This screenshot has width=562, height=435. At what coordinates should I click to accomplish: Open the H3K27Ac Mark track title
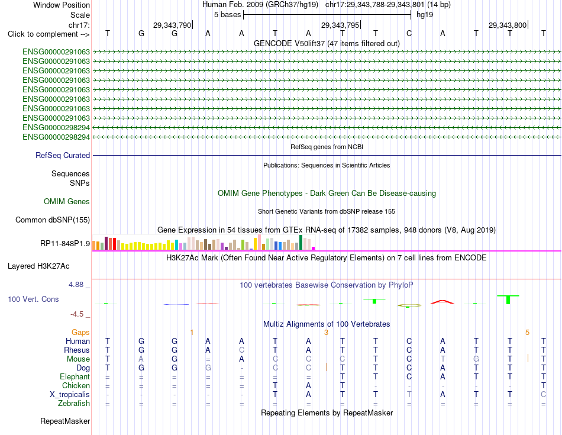[327, 258]
